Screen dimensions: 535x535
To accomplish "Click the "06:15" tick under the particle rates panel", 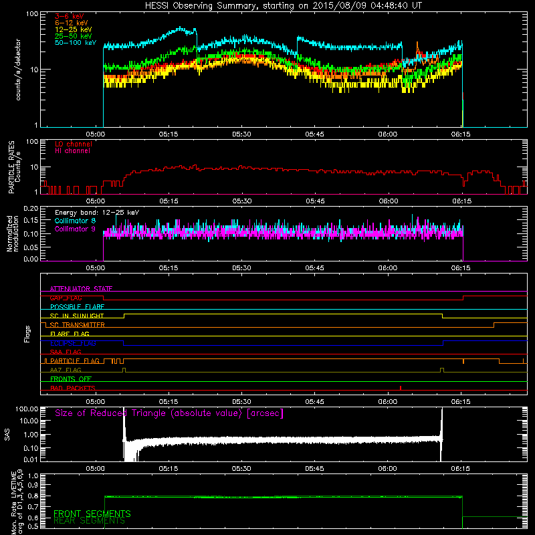I will (461, 201).
